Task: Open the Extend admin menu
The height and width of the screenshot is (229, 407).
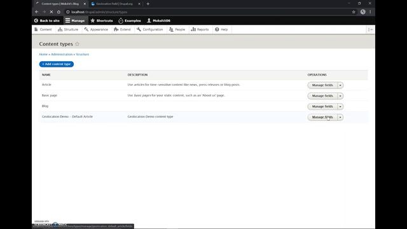Action: click(122, 29)
